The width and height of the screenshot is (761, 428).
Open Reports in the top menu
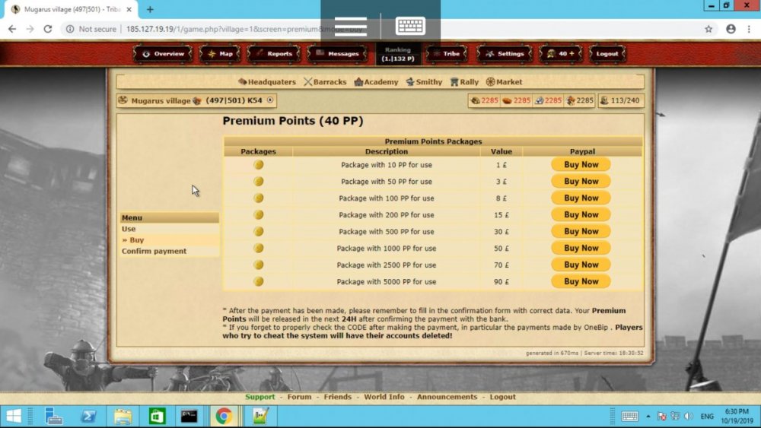pyautogui.click(x=274, y=54)
